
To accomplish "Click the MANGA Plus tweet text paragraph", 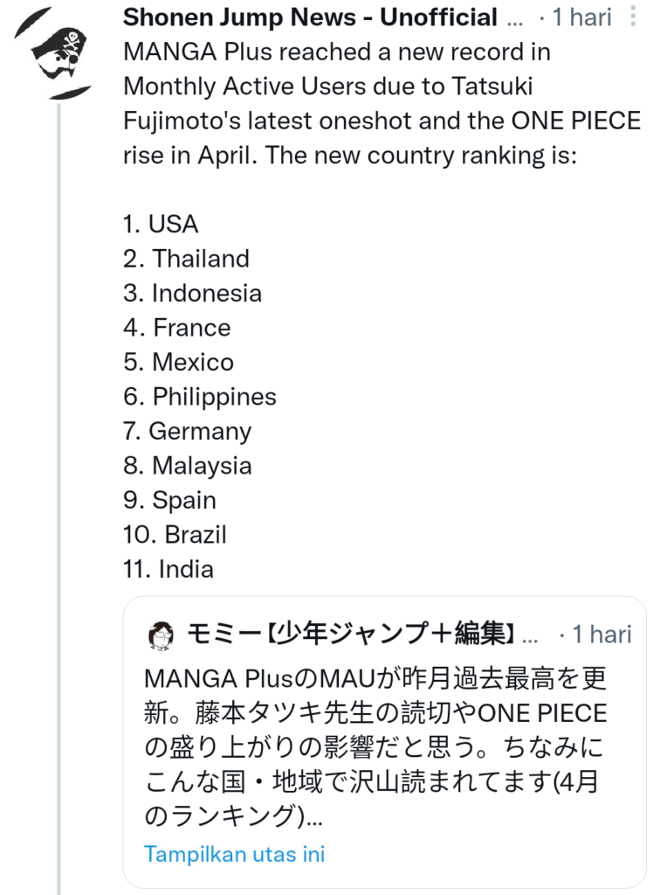I will (x=382, y=103).
